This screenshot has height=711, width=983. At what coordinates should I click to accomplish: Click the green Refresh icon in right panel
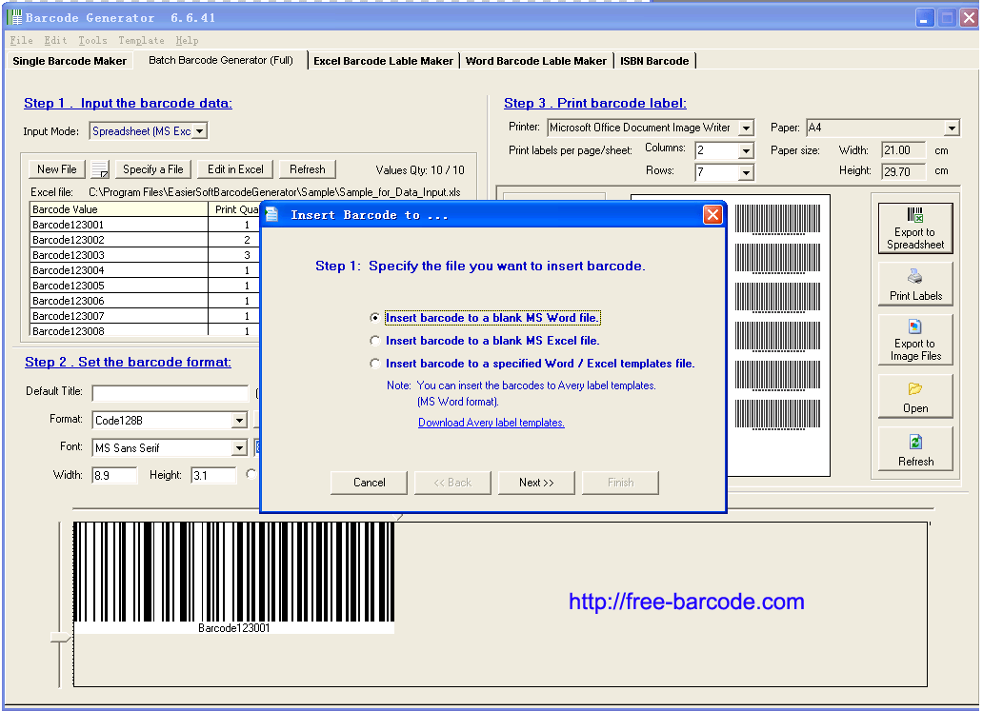tap(915, 443)
